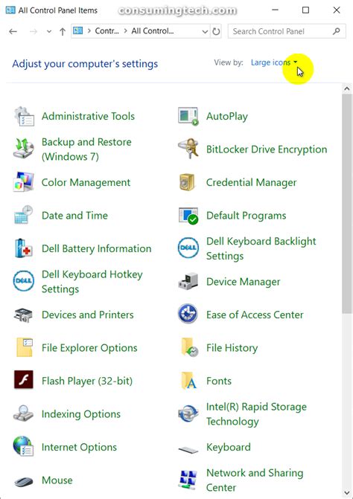353x499 pixels.
Task: Open the Device Manager icon
Action: tap(188, 281)
